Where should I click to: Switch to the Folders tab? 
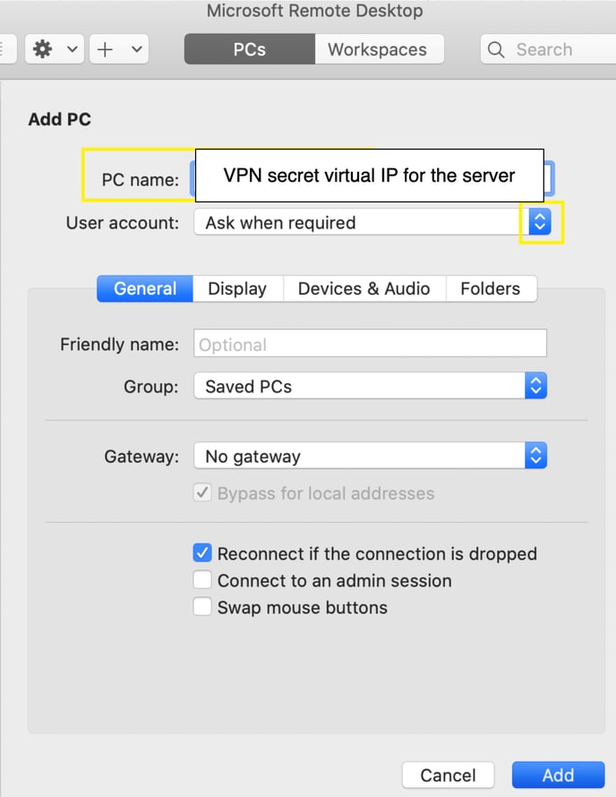(490, 288)
